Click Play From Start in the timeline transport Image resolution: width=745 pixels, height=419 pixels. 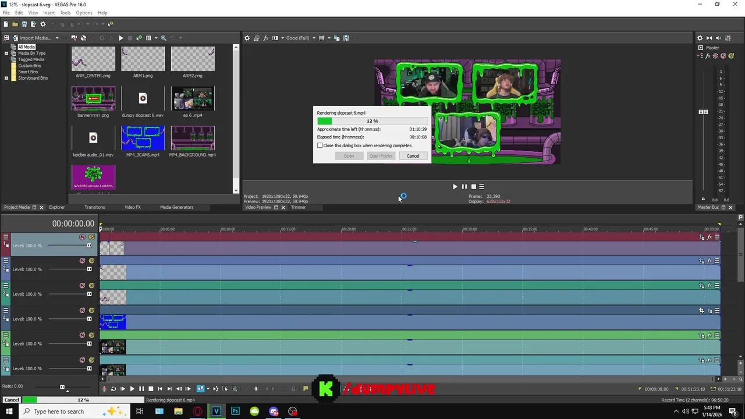tap(122, 389)
